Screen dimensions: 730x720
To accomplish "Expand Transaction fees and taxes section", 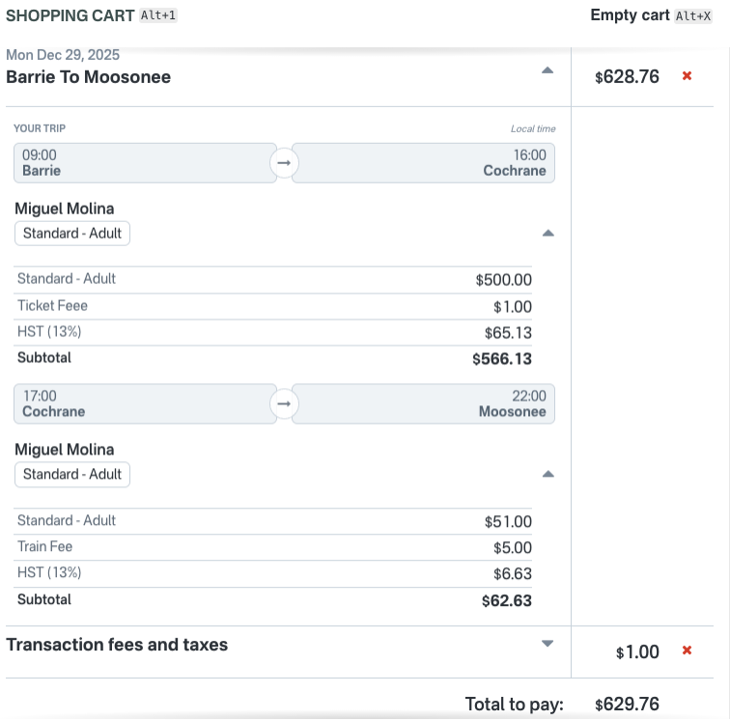I will [547, 644].
